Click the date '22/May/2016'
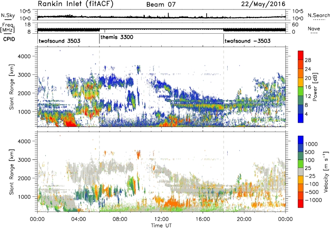This screenshot has height=228, width=330. click(x=263, y=4)
